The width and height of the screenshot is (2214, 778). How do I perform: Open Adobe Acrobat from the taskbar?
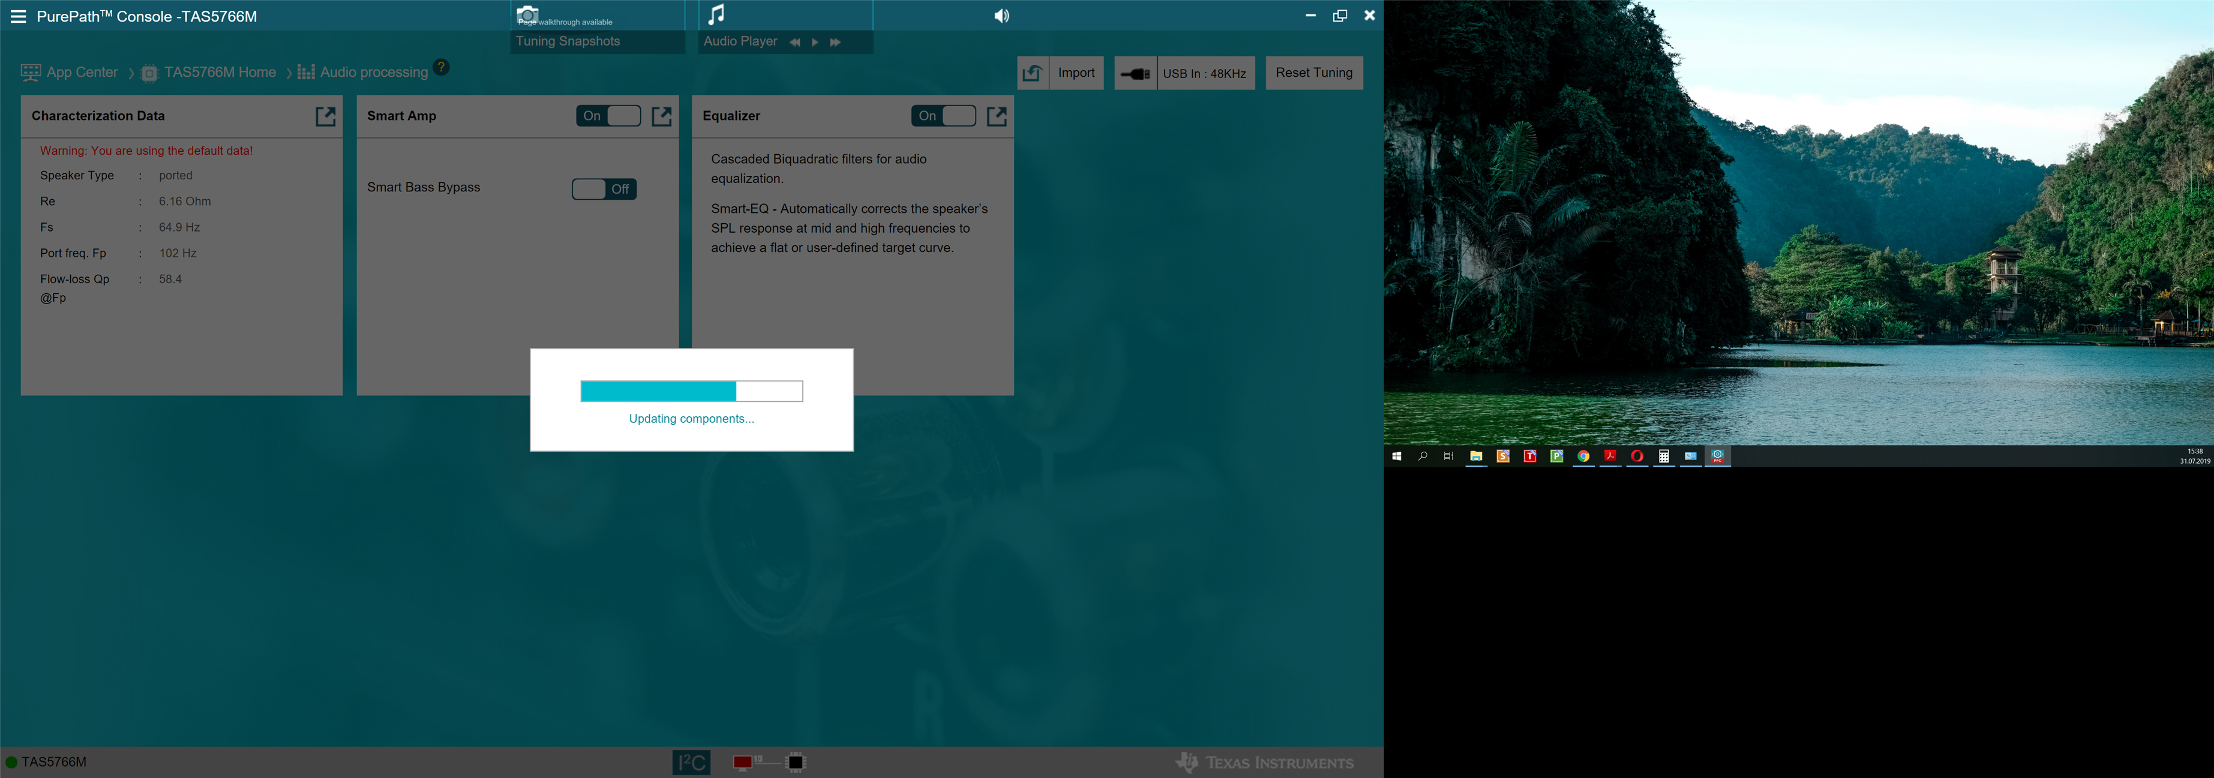click(1610, 456)
